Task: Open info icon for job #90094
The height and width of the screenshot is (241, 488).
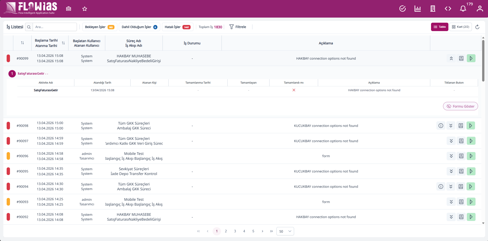Action: click(x=441, y=186)
